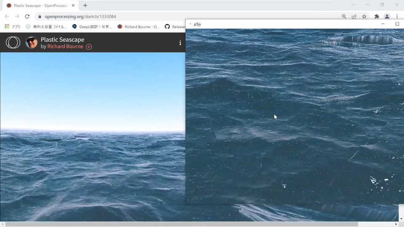The height and width of the screenshot is (227, 404).
Task: Click the horizontal scrollbar at the bottom
Action: point(182,224)
